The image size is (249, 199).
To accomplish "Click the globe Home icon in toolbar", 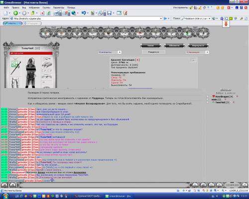I will pyautogui.click(x=74, y=13).
